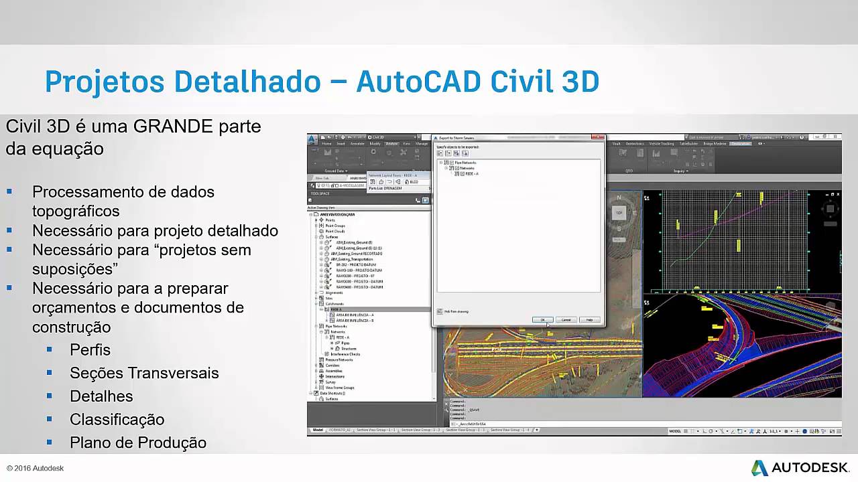Click the Sites tree icon
The image size is (858, 482).
pos(322,298)
